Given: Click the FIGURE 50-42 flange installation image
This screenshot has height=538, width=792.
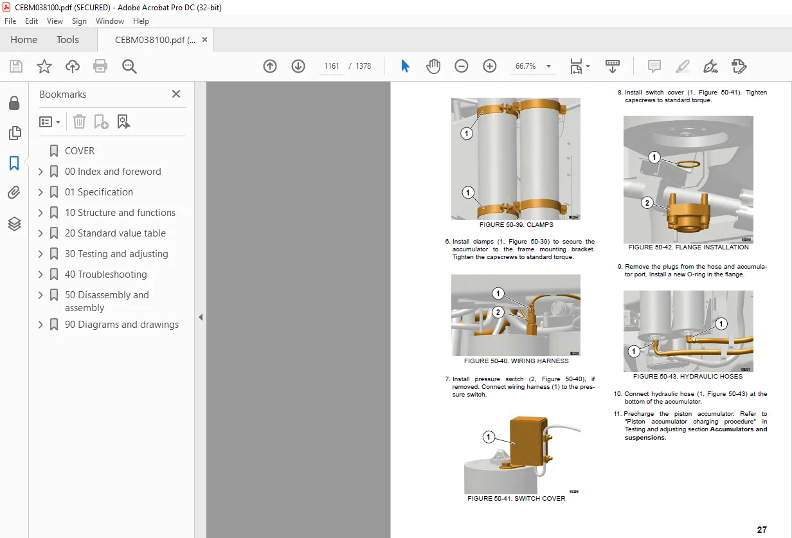Looking at the screenshot, I should (688, 179).
